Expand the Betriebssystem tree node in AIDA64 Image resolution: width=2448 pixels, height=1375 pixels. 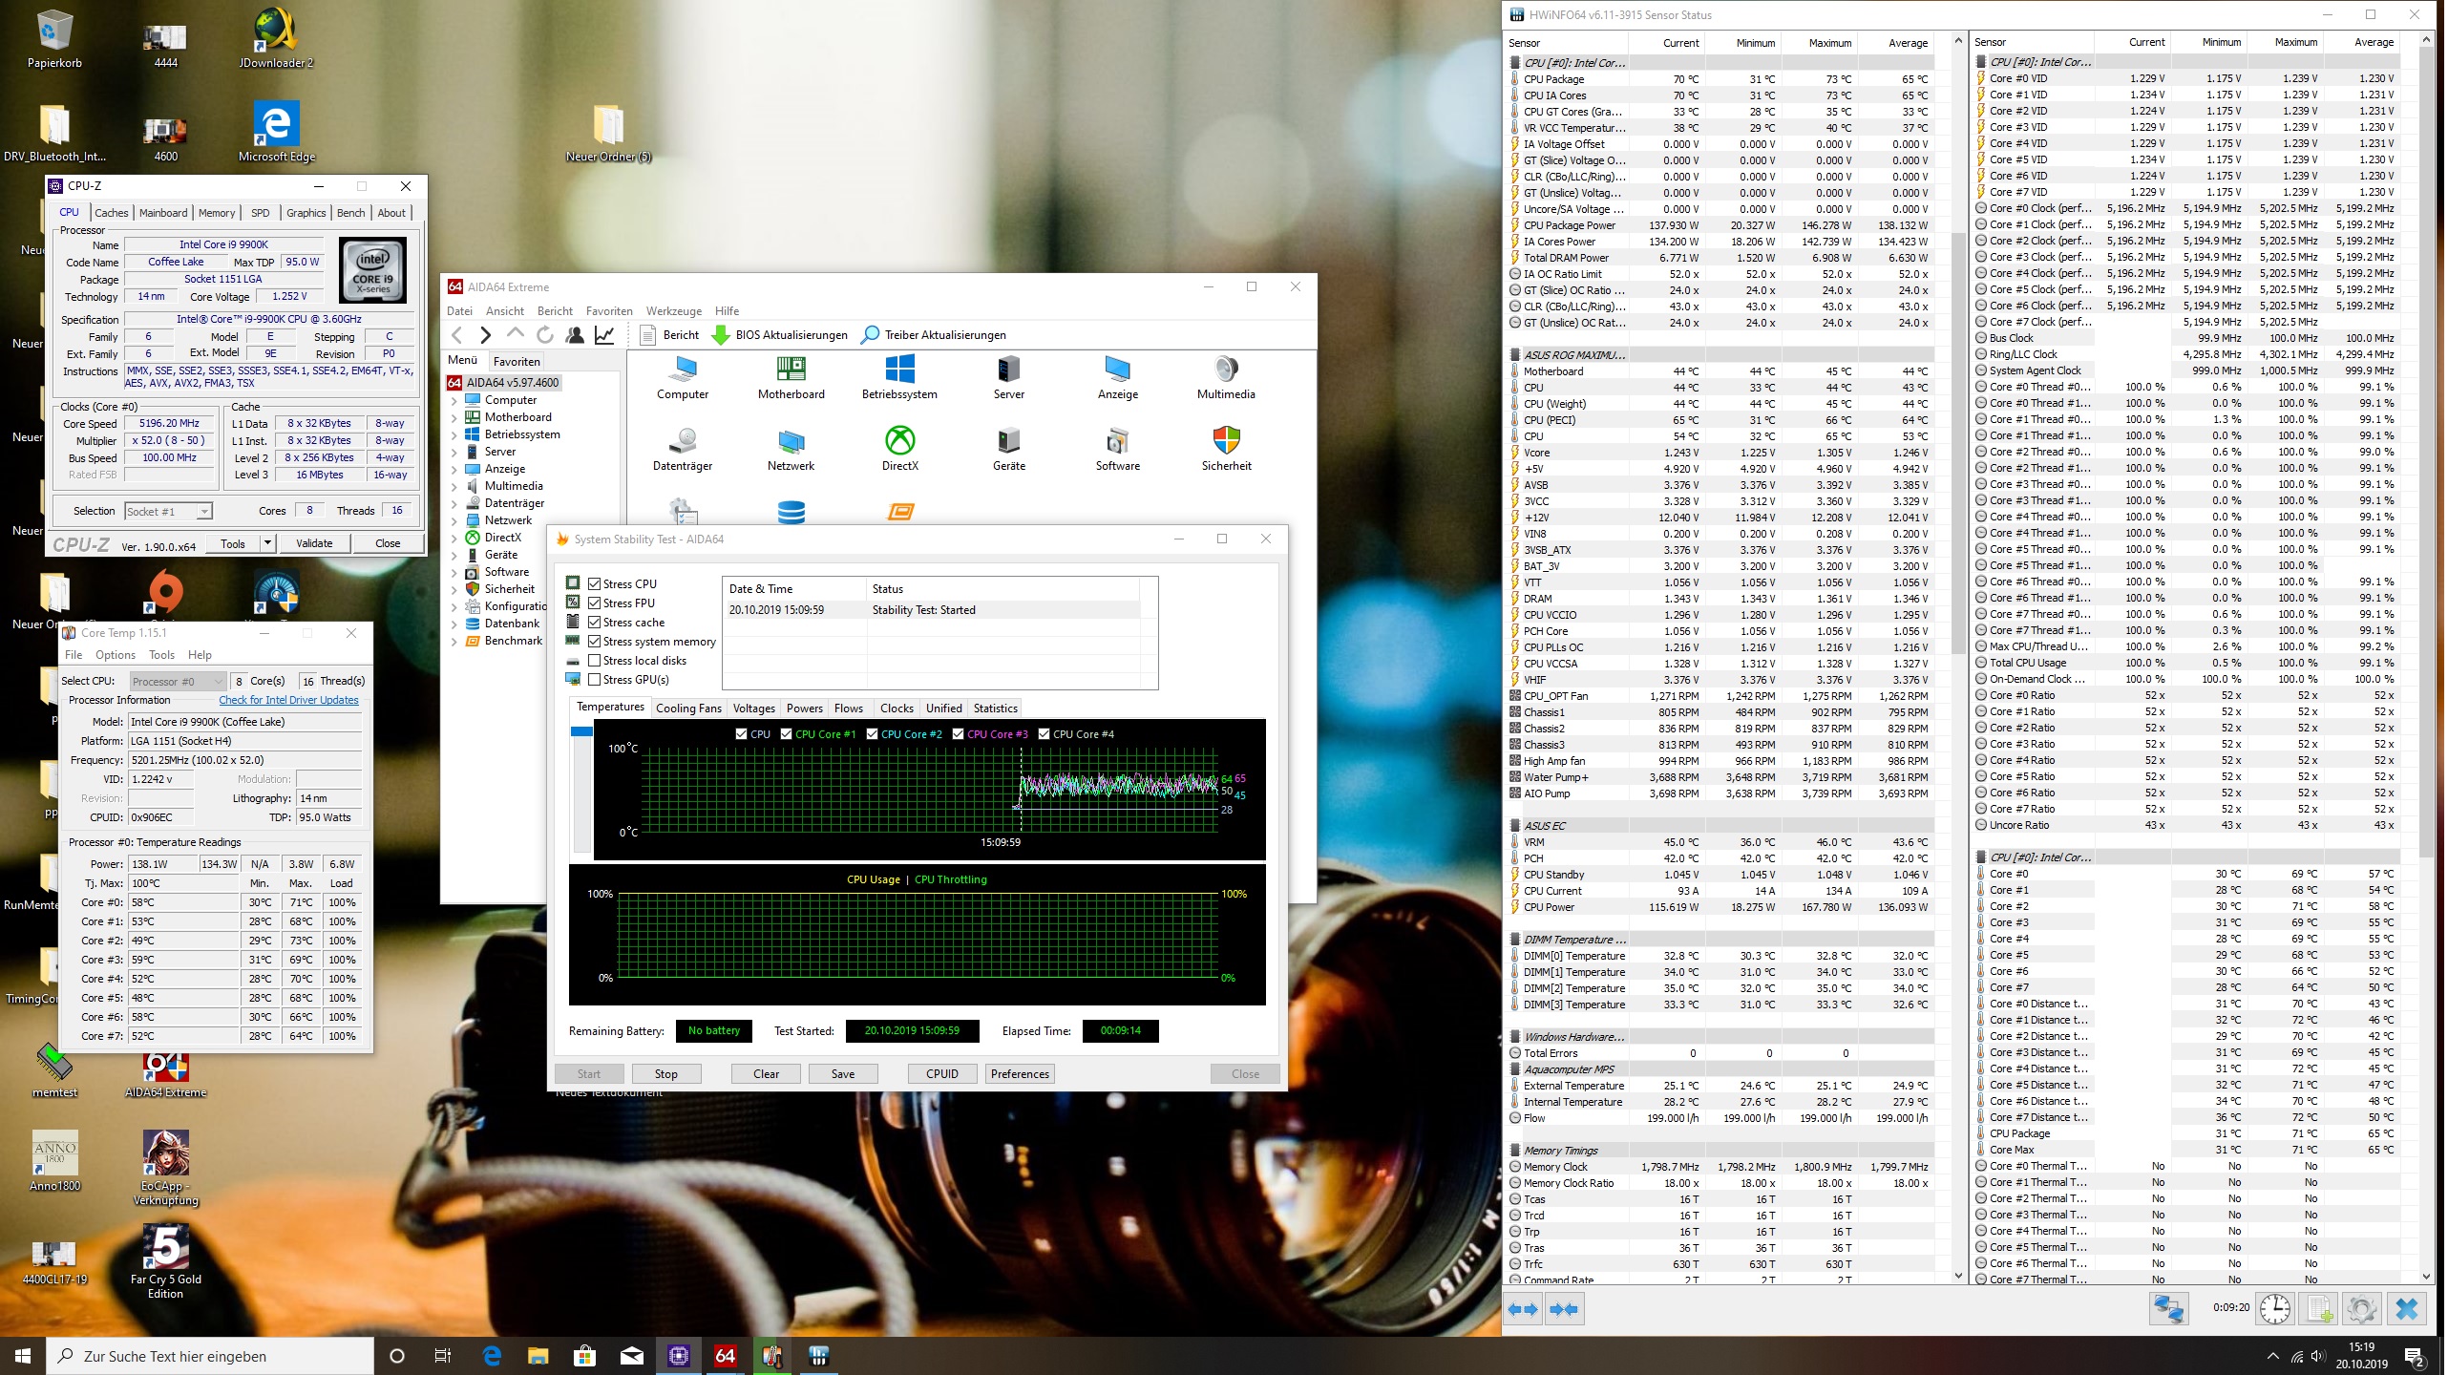454,434
